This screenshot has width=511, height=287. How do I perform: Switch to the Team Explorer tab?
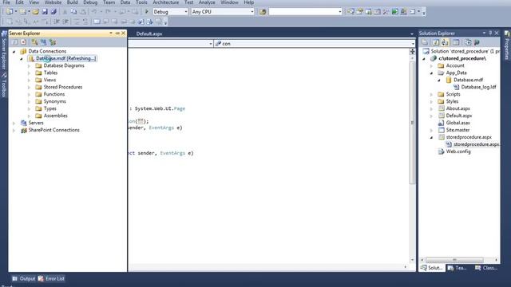(457, 268)
